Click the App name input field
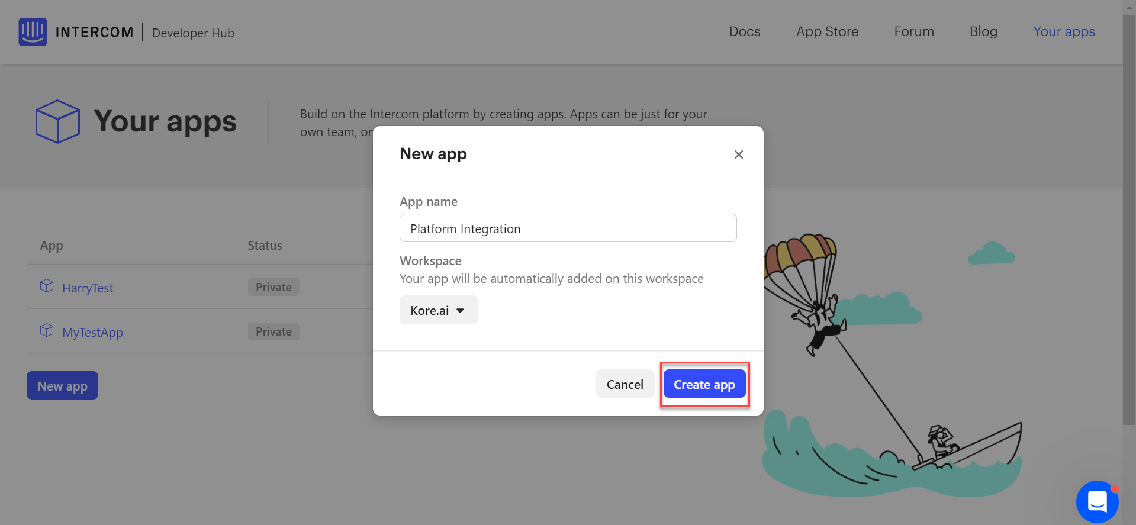The height and width of the screenshot is (525, 1136). pyautogui.click(x=568, y=228)
